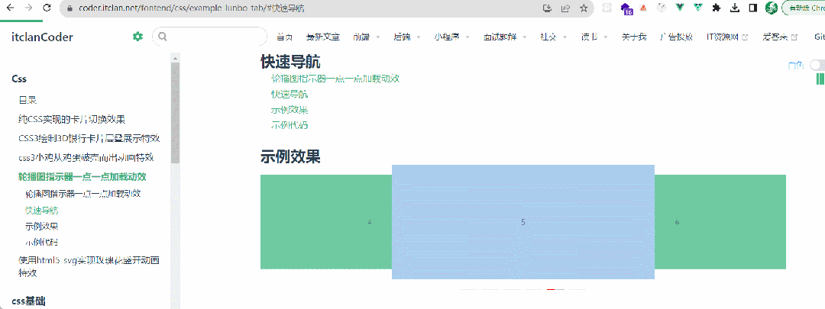
Task: Click the 示例代码 link in the content list
Action: (x=290, y=126)
